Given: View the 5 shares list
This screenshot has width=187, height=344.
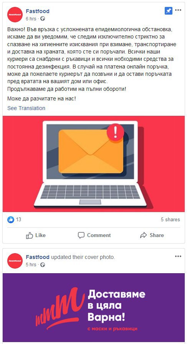Looking at the screenshot, I should click(170, 219).
